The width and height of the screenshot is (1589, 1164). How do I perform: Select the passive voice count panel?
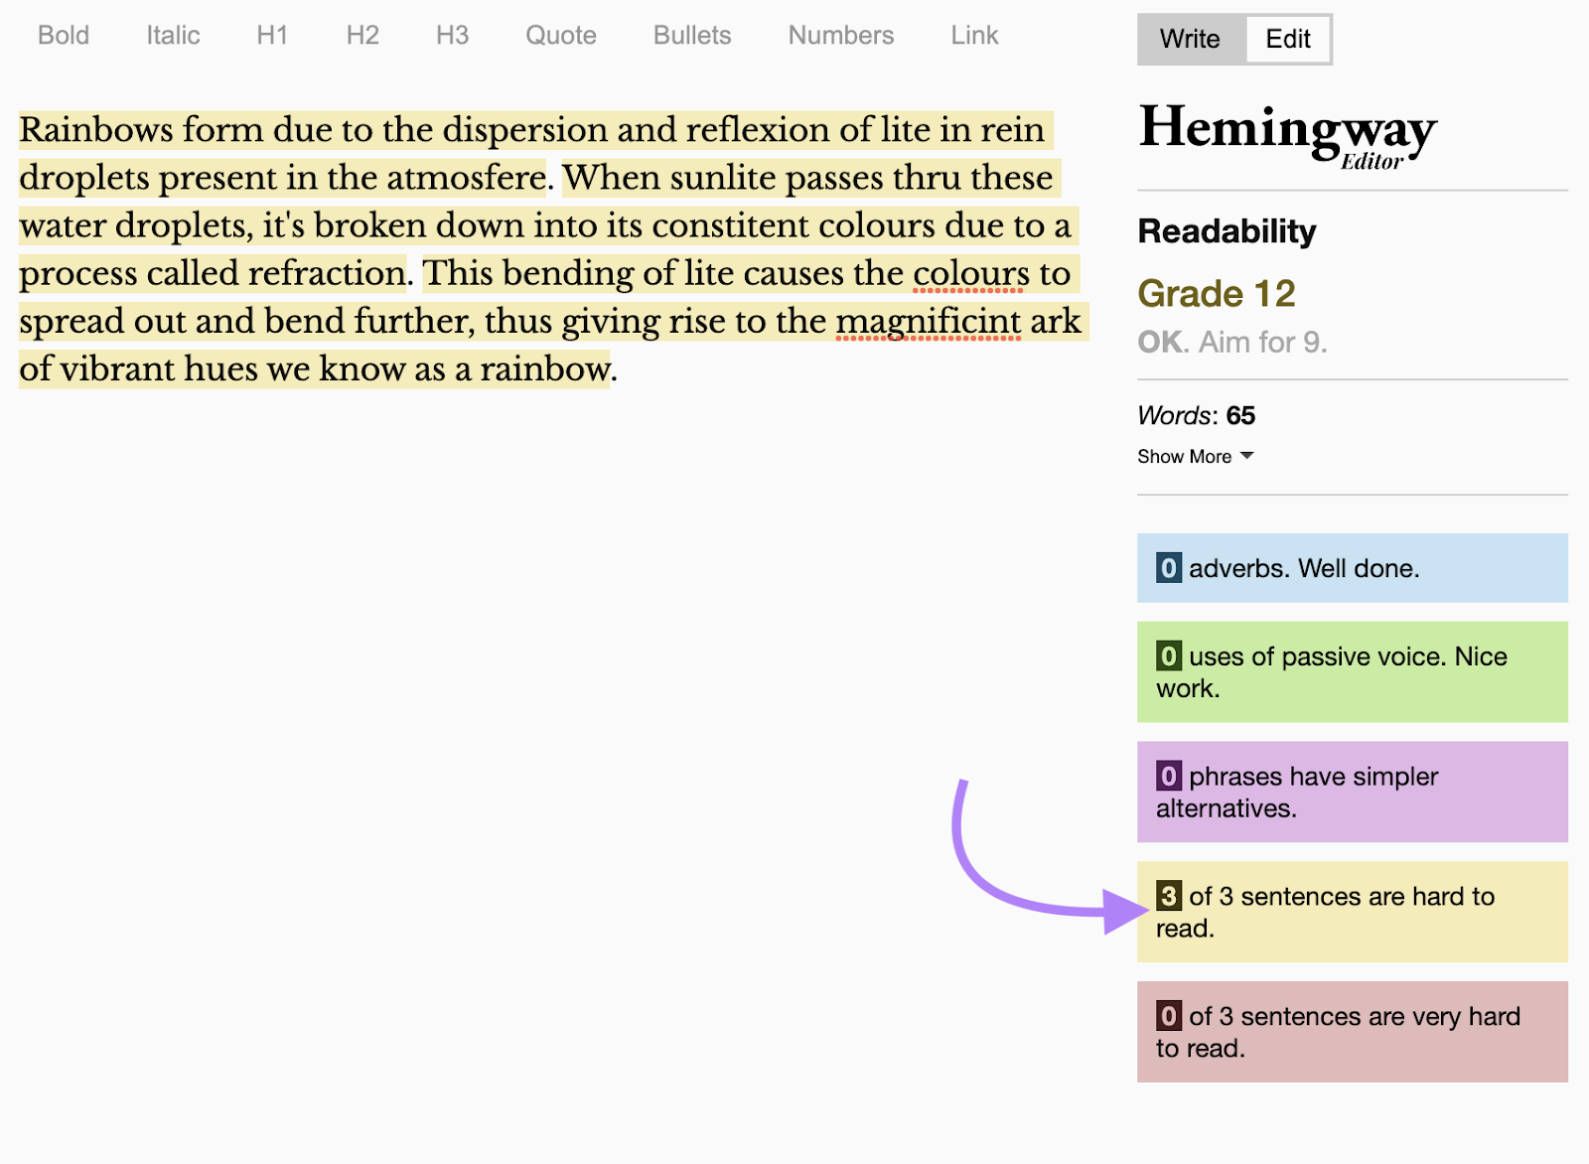click(1353, 672)
